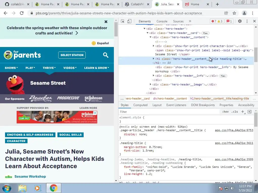Toggle the DevTools device toolbar
258x193 pixels.
pos(129,21)
